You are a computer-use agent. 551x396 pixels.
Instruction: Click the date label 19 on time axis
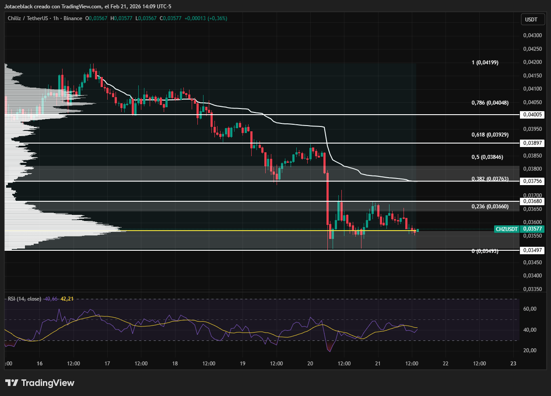(x=243, y=364)
